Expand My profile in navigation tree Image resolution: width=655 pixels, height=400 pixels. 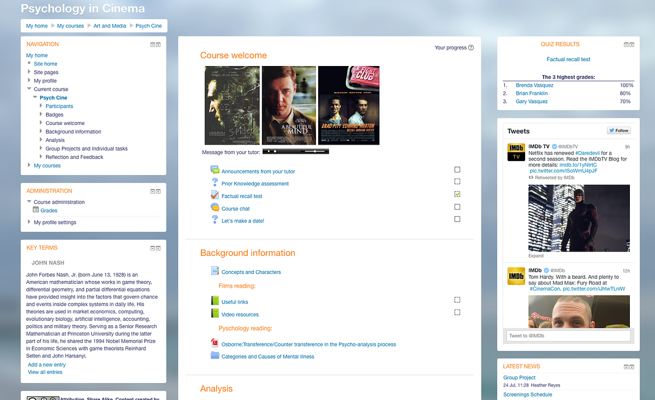point(29,81)
